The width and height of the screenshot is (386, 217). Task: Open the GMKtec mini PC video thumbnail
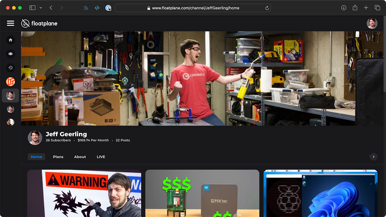pyautogui.click(x=202, y=193)
